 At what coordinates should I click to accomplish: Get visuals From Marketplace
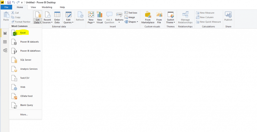148,17
